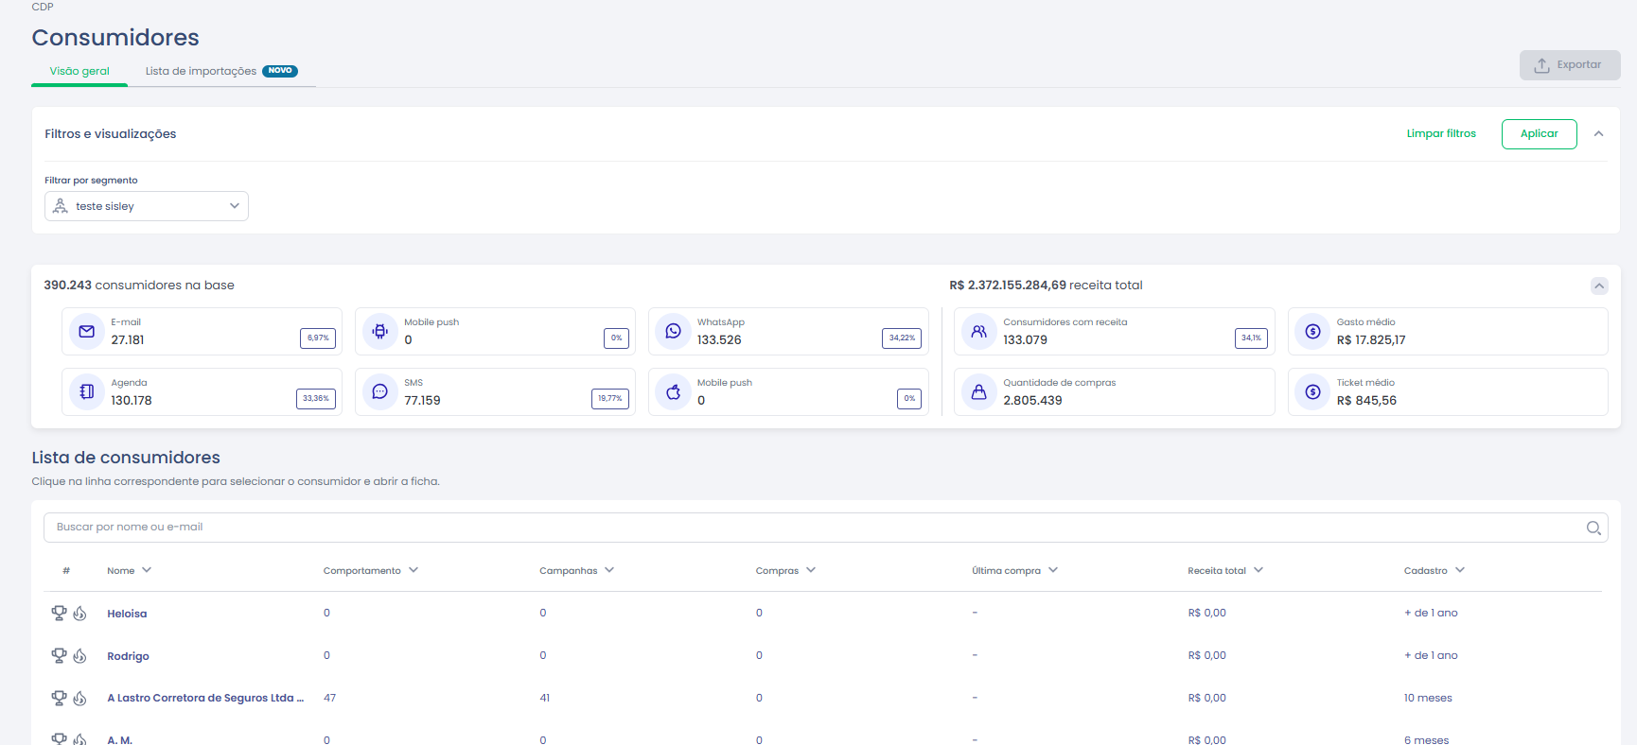Click the Apple Mobile push icon

(674, 392)
